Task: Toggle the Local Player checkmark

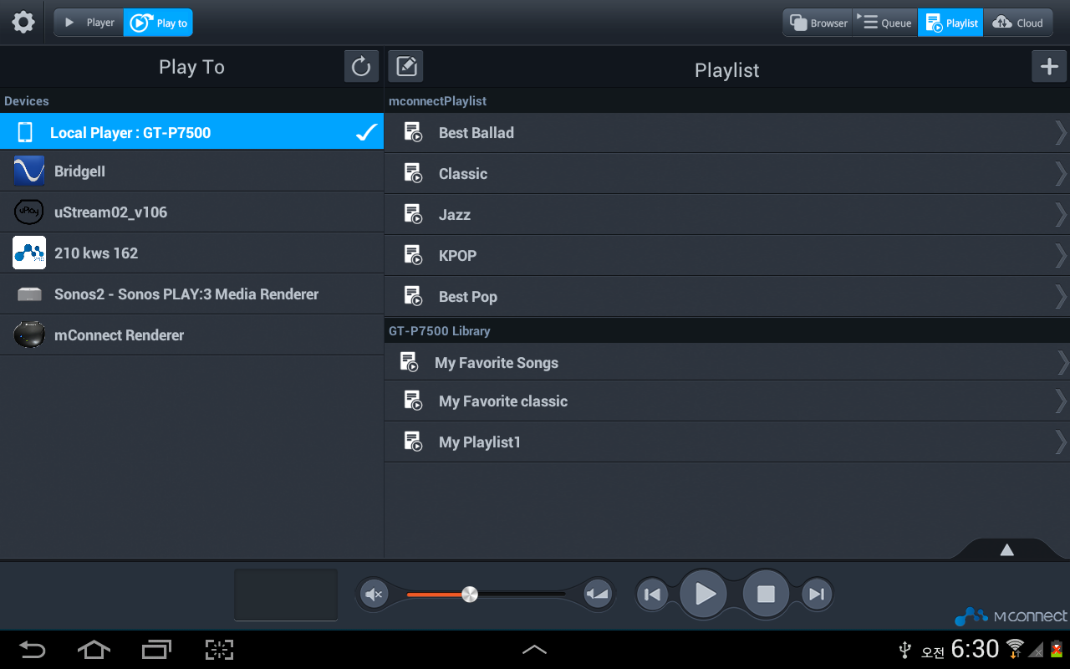Action: click(366, 132)
